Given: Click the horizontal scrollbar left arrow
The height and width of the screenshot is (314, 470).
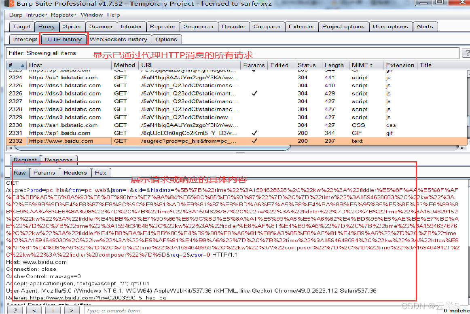Looking at the screenshot, I should (11, 148).
